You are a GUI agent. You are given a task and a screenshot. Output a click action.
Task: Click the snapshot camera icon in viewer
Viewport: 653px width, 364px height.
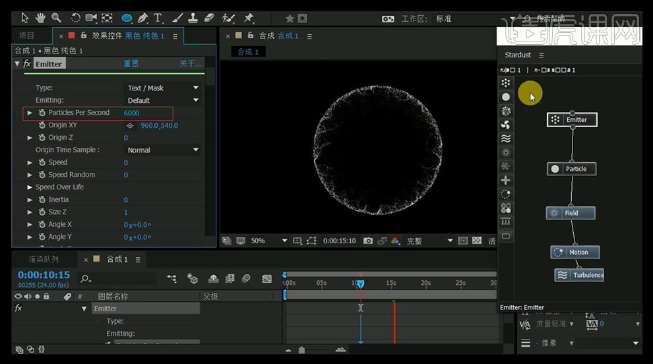point(368,241)
